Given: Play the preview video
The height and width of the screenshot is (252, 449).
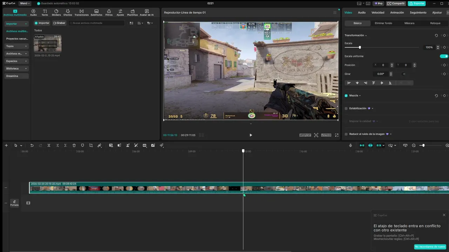Looking at the screenshot, I should 250,135.
